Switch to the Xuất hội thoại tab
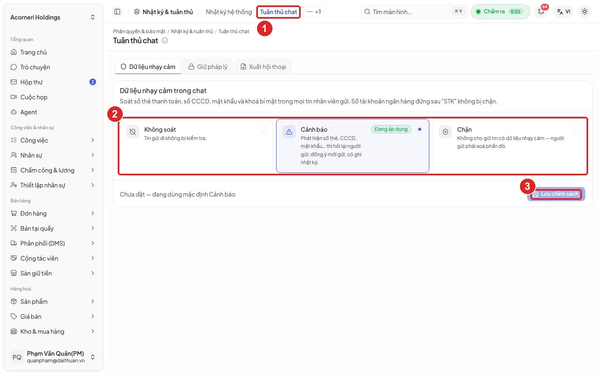Image resolution: width=599 pixels, height=374 pixels. pos(263,67)
